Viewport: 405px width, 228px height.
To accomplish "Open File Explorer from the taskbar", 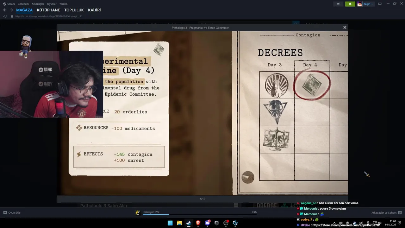I will coord(179,223).
